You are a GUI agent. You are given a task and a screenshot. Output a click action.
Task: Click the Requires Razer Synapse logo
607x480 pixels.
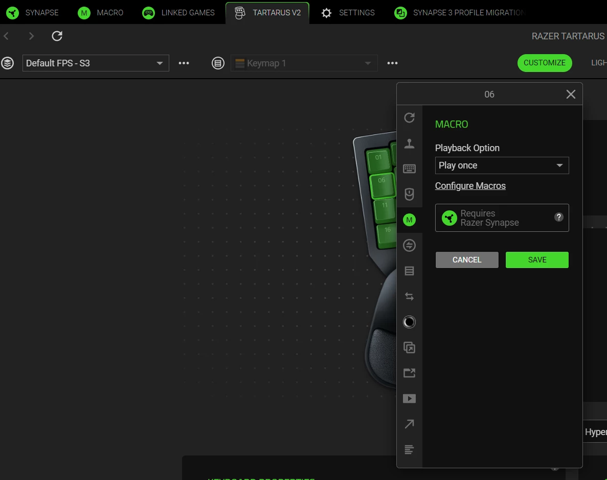[x=449, y=218]
